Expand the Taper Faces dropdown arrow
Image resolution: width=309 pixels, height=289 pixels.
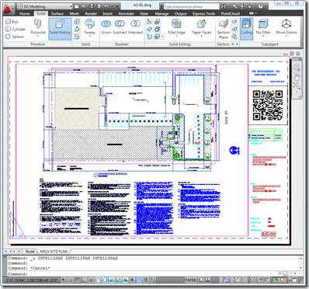tap(201, 37)
